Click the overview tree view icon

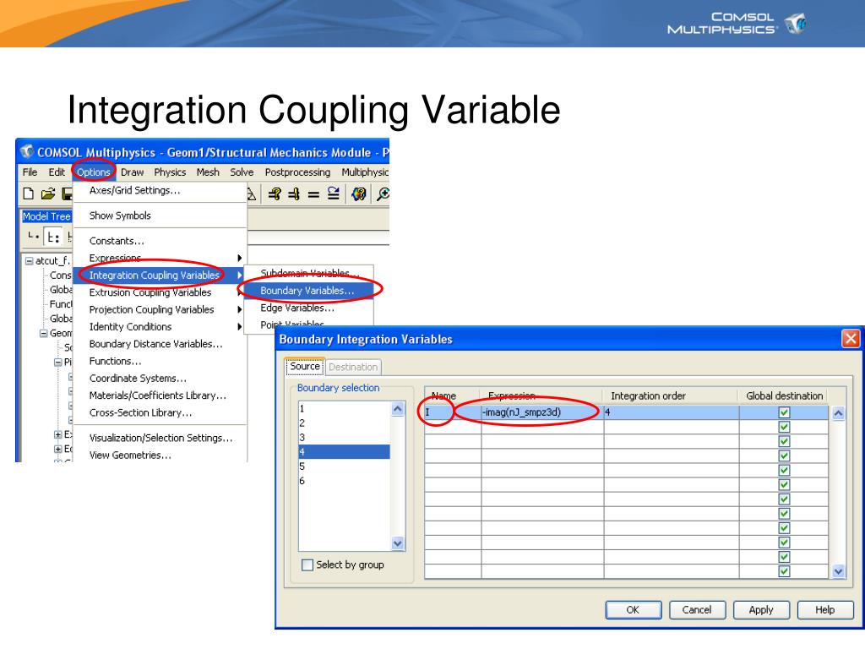tap(33, 237)
